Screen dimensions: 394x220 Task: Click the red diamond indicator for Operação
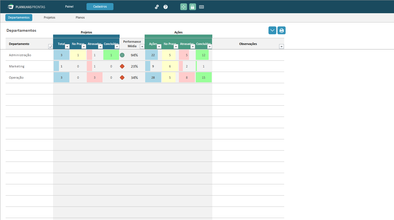click(122, 78)
